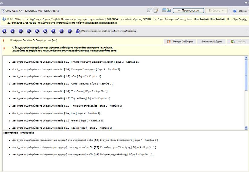
Task: Click the proposal code [OM-0004]
Action: coord(112,19)
